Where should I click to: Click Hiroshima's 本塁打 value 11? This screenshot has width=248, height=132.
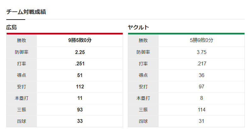pyautogui.click(x=80, y=98)
